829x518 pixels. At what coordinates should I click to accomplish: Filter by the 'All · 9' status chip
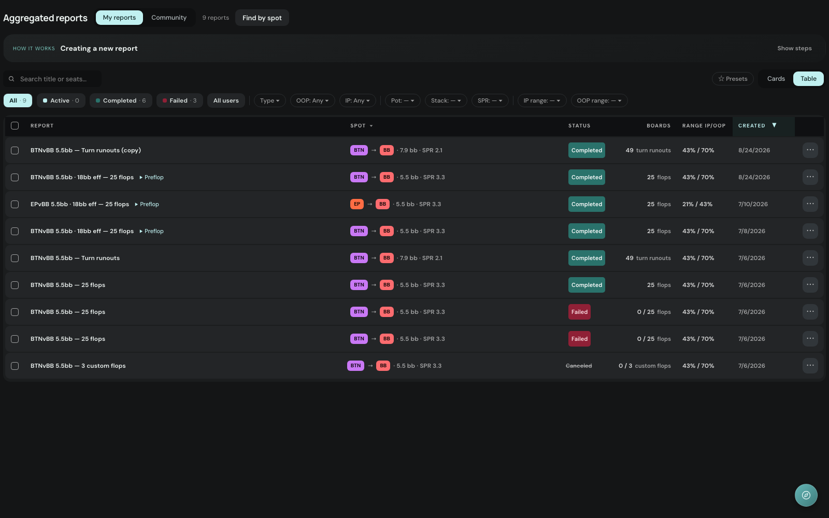click(x=18, y=100)
